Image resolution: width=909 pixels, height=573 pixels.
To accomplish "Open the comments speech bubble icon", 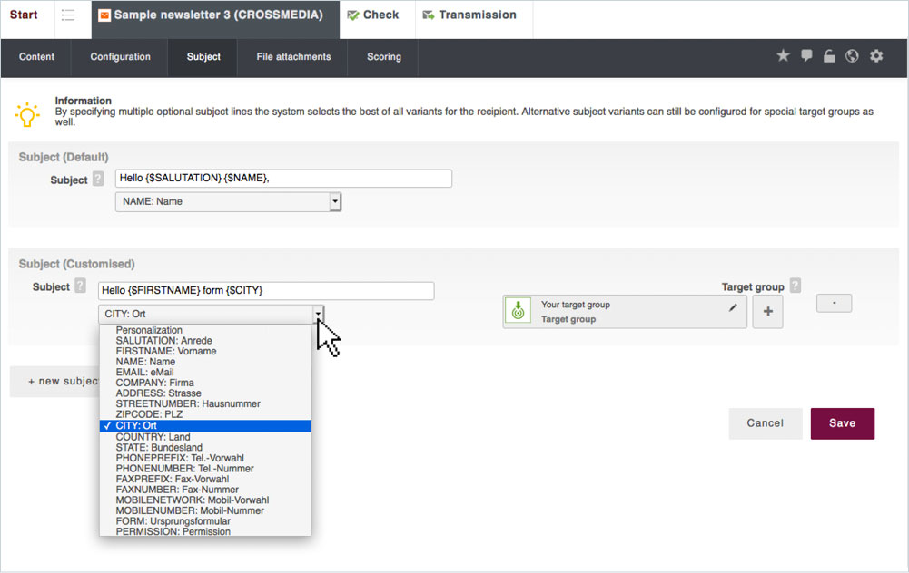I will click(806, 56).
